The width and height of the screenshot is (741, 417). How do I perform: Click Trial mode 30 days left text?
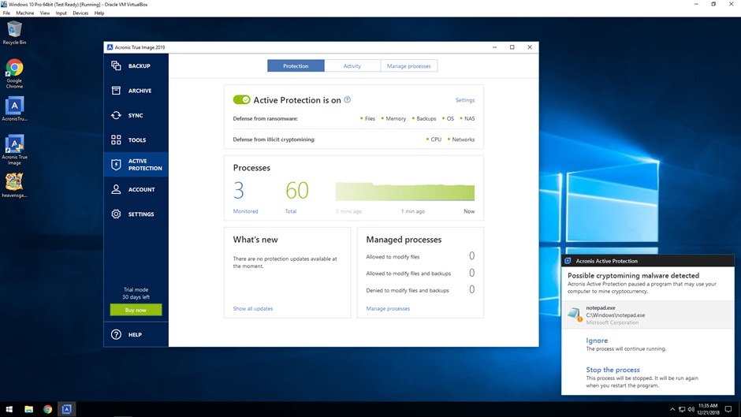point(136,293)
